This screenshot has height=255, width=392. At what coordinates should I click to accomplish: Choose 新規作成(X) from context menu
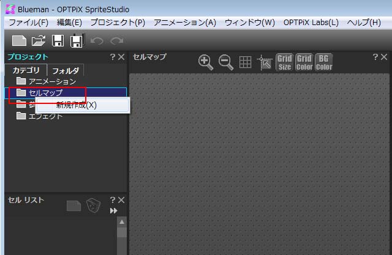pos(83,105)
